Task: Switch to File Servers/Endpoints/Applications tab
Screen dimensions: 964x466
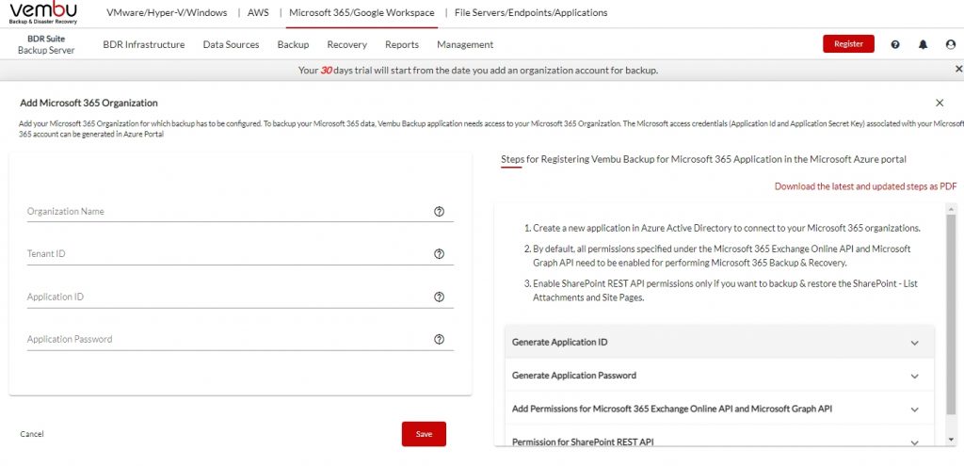Action: point(531,12)
